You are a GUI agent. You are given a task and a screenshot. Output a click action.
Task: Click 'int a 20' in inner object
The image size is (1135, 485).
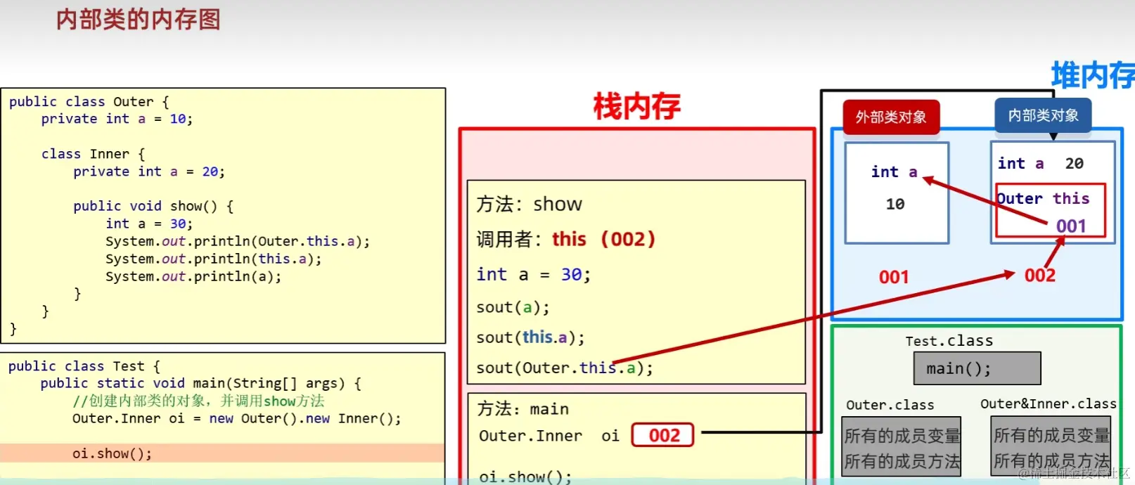[1041, 163]
